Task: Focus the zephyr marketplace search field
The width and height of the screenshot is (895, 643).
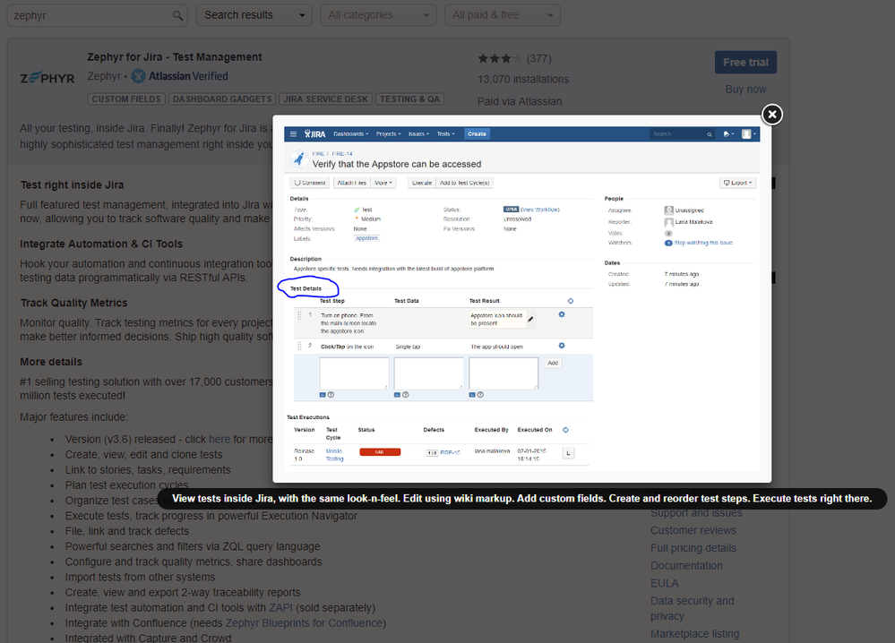Action: coord(97,15)
